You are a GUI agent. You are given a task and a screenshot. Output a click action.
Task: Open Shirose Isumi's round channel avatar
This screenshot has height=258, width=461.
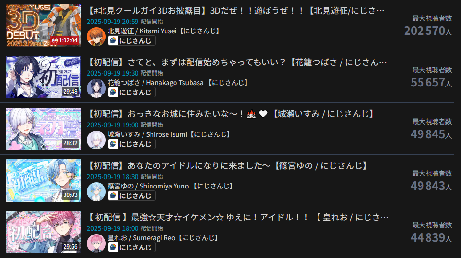(96, 140)
